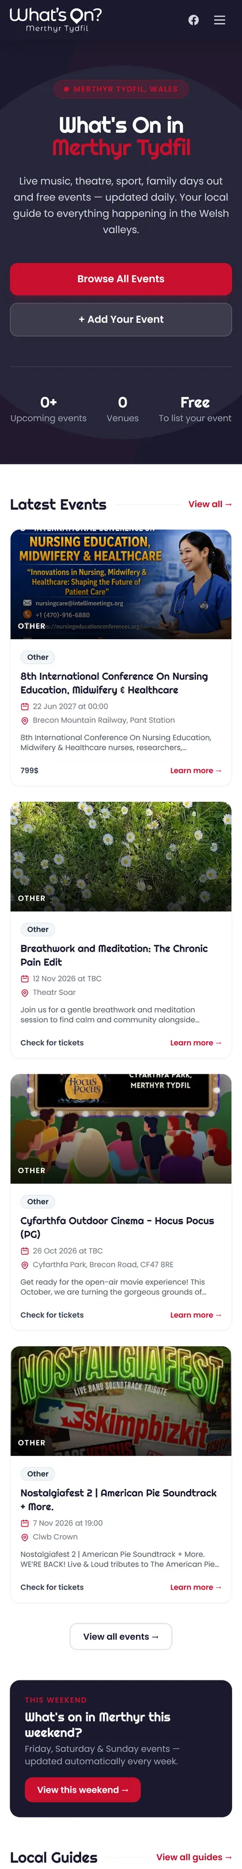This screenshot has width=242, height=1869.
Task: Click Learn more on Breathwork event card
Action: coord(196,1042)
